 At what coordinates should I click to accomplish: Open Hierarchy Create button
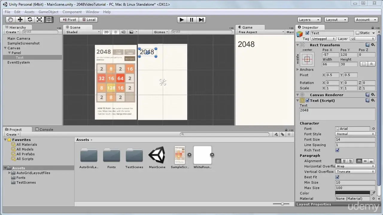point(12,32)
